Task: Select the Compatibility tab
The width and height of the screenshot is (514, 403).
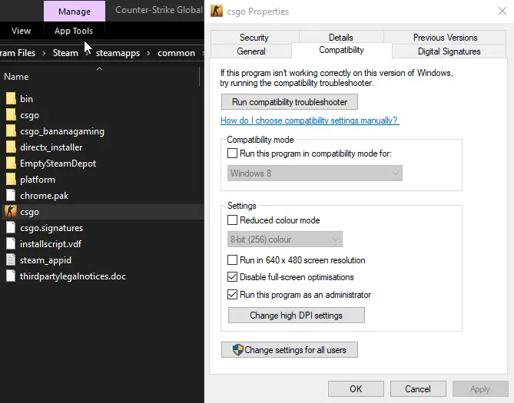Action: pyautogui.click(x=341, y=50)
